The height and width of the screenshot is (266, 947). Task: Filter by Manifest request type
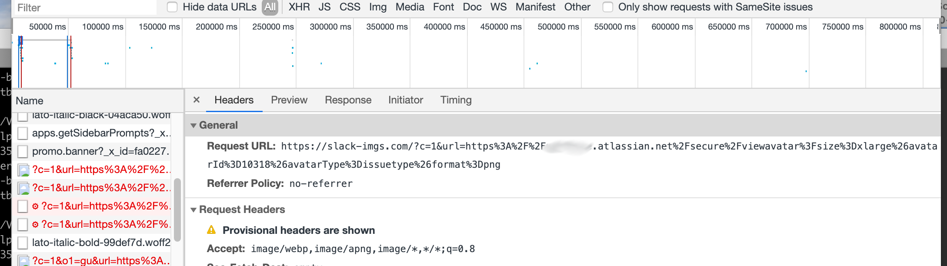pyautogui.click(x=535, y=7)
